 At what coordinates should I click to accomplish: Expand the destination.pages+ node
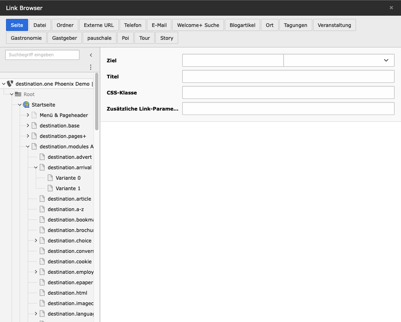(28, 136)
